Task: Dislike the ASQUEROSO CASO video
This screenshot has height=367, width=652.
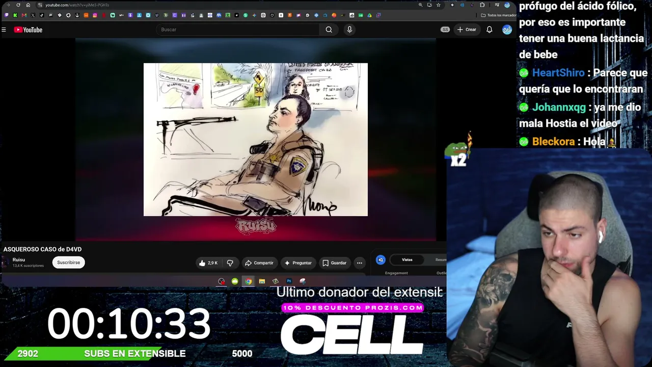Action: tap(230, 263)
